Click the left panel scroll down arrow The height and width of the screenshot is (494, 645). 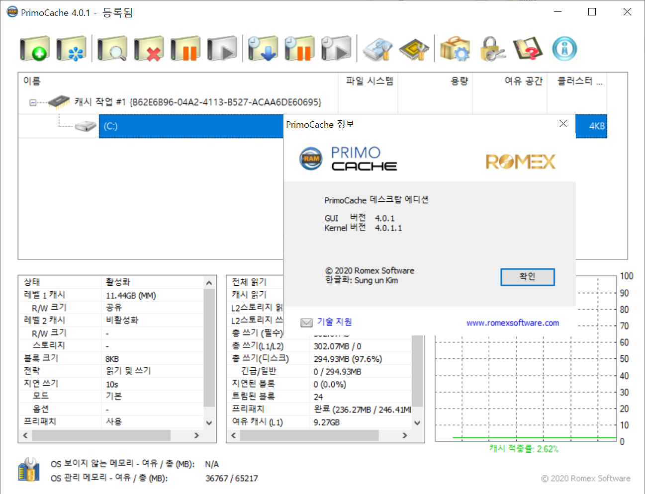pyautogui.click(x=209, y=423)
